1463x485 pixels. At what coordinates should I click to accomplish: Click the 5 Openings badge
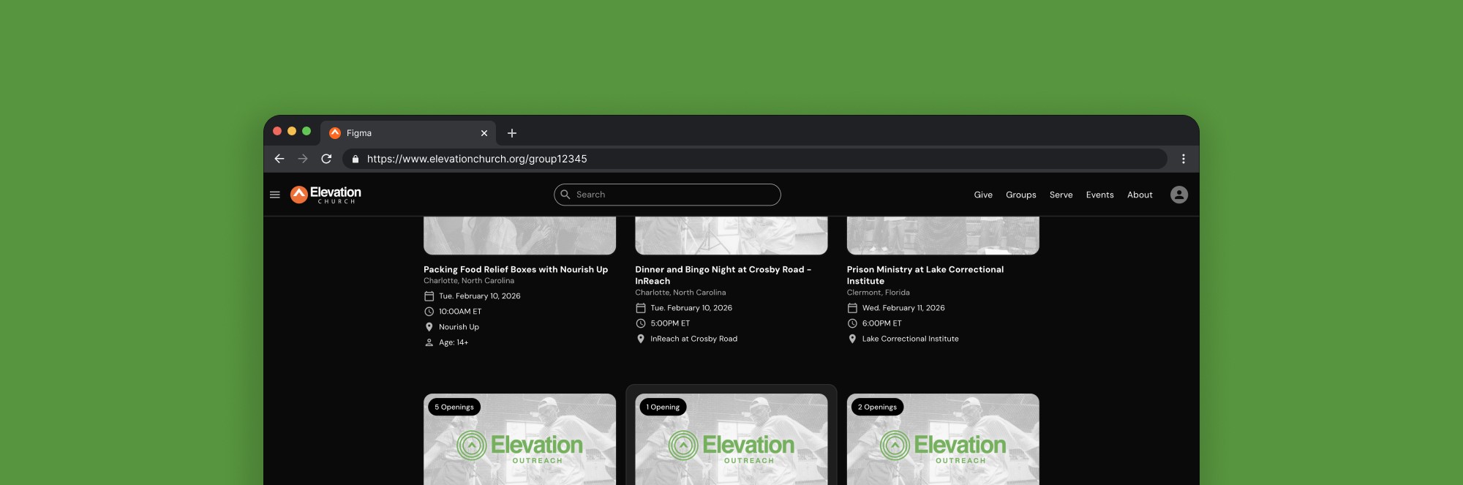(x=454, y=407)
